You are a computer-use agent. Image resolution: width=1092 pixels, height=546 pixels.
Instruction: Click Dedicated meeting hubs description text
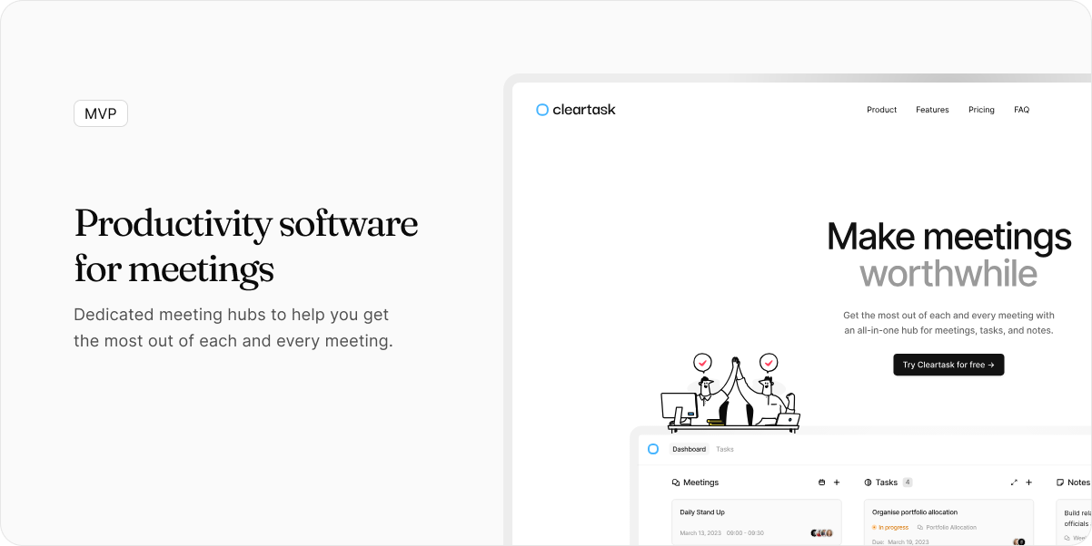[x=233, y=328]
